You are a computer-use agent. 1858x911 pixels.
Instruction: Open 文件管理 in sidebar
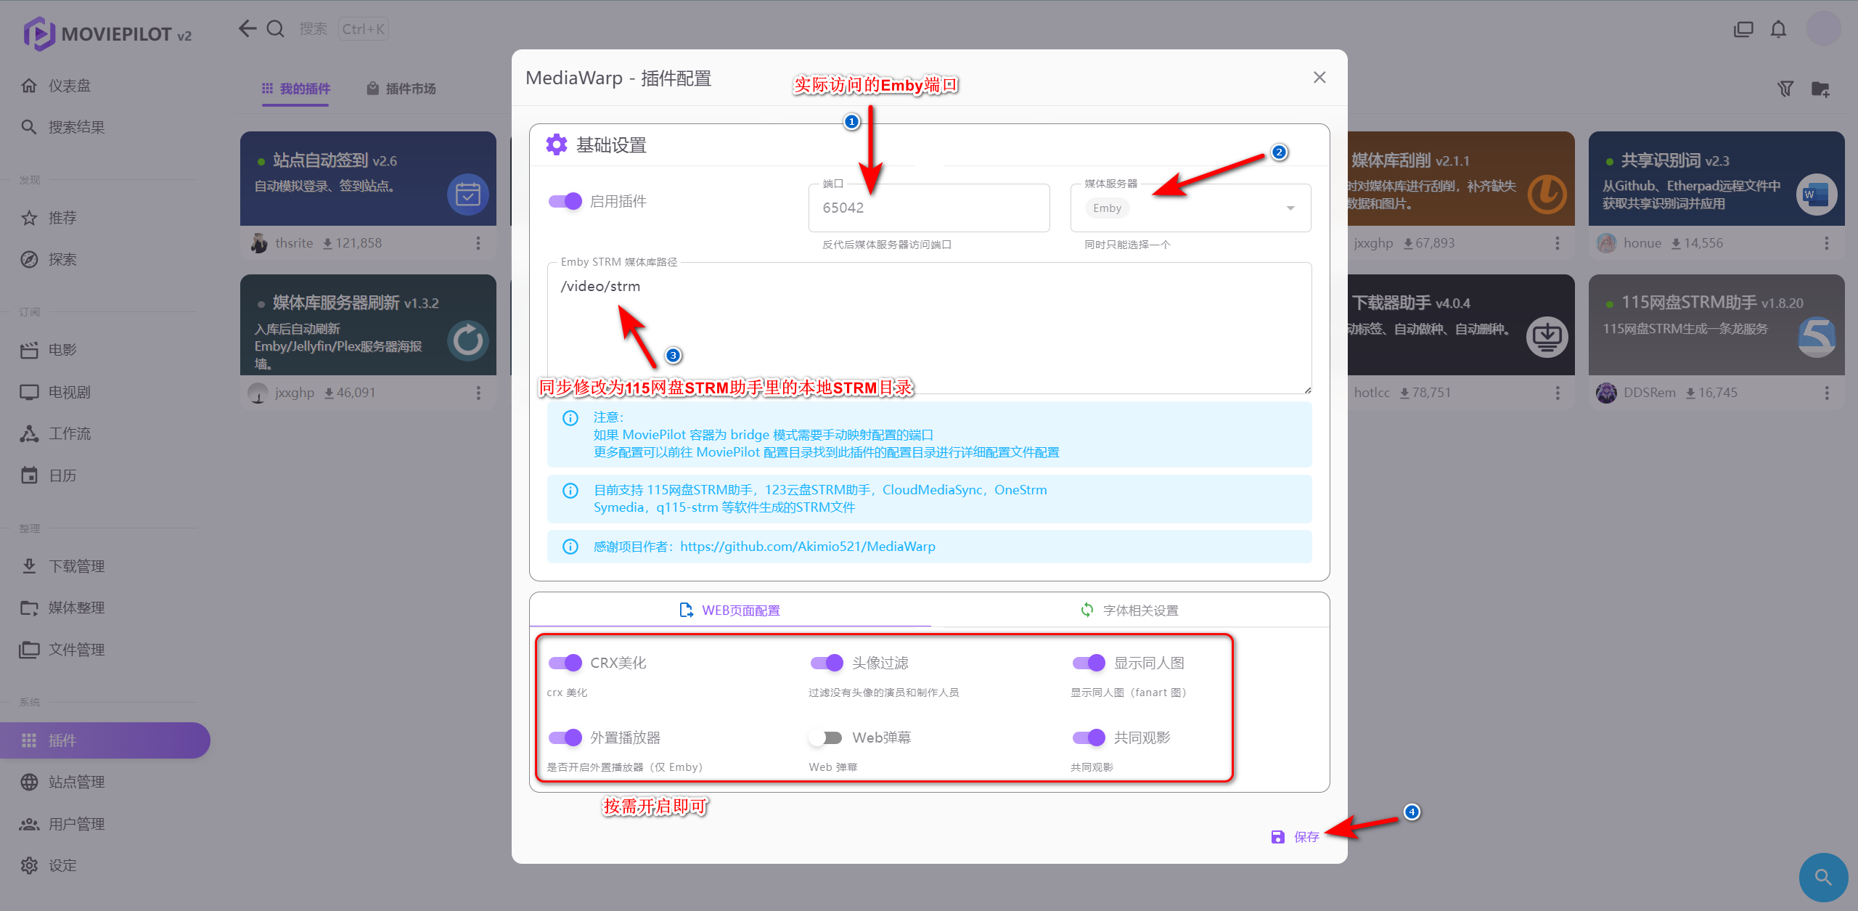(105, 650)
